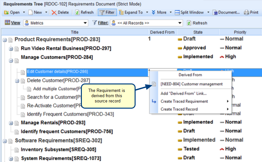Toggle the Filter button in toolbar

(106, 12)
